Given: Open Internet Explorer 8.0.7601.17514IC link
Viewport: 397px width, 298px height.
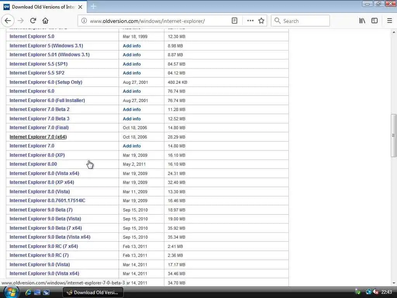Looking at the screenshot, I should (x=47, y=201).
